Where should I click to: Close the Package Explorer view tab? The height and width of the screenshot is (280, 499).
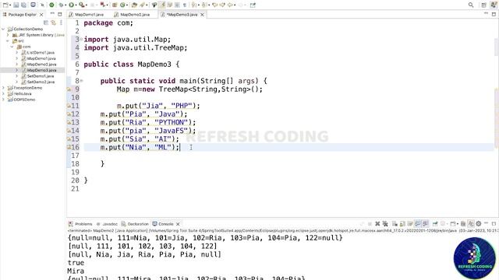[41, 15]
